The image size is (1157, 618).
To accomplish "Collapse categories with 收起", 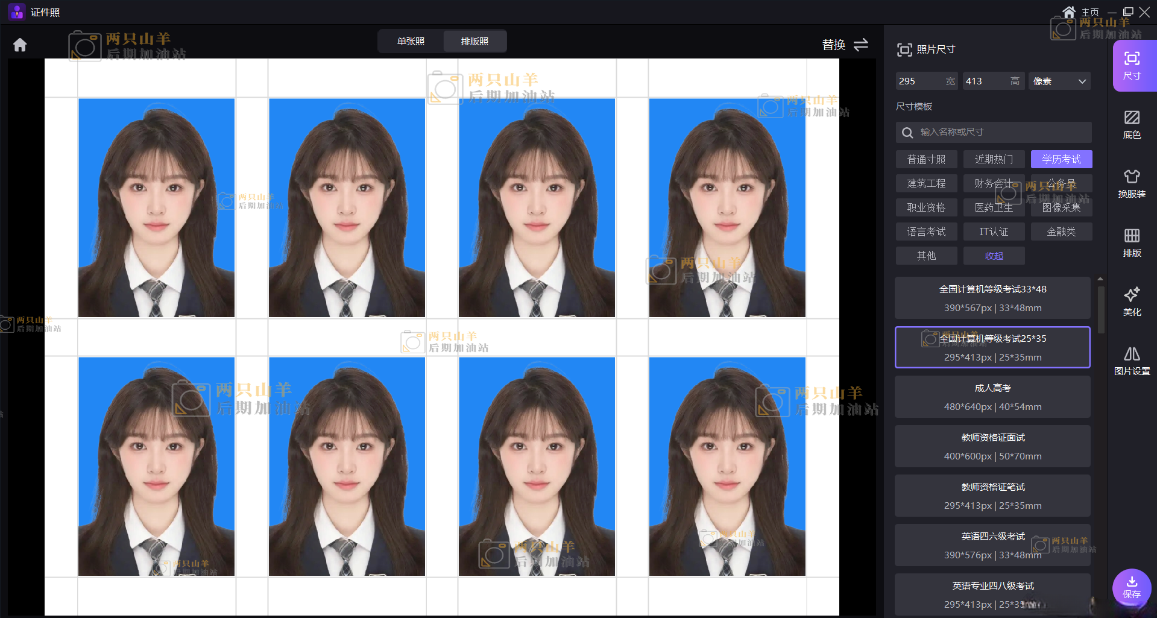I will pos(994,256).
